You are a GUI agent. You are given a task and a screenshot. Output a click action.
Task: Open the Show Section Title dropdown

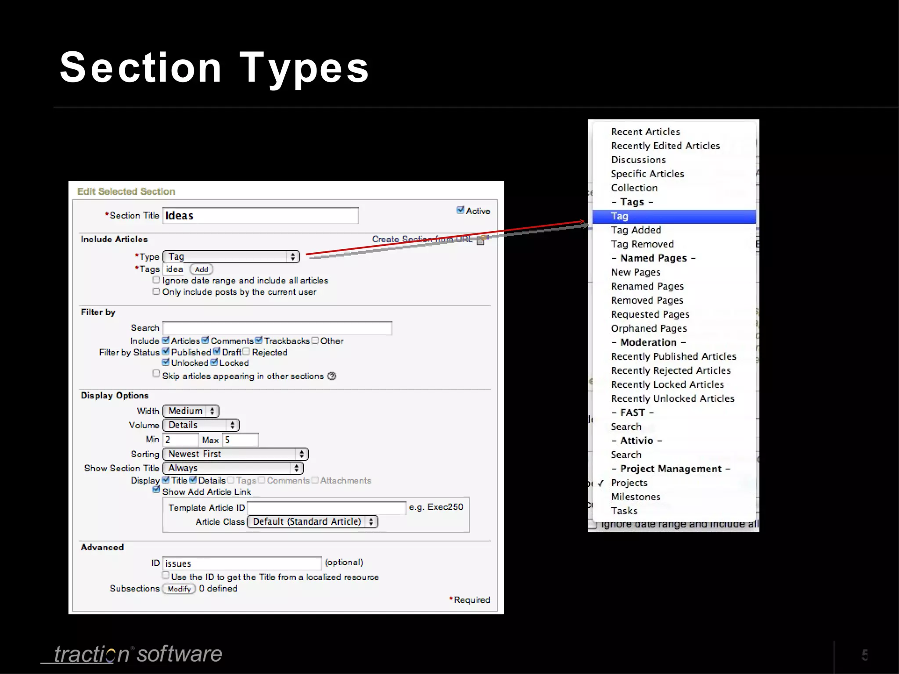click(x=233, y=468)
